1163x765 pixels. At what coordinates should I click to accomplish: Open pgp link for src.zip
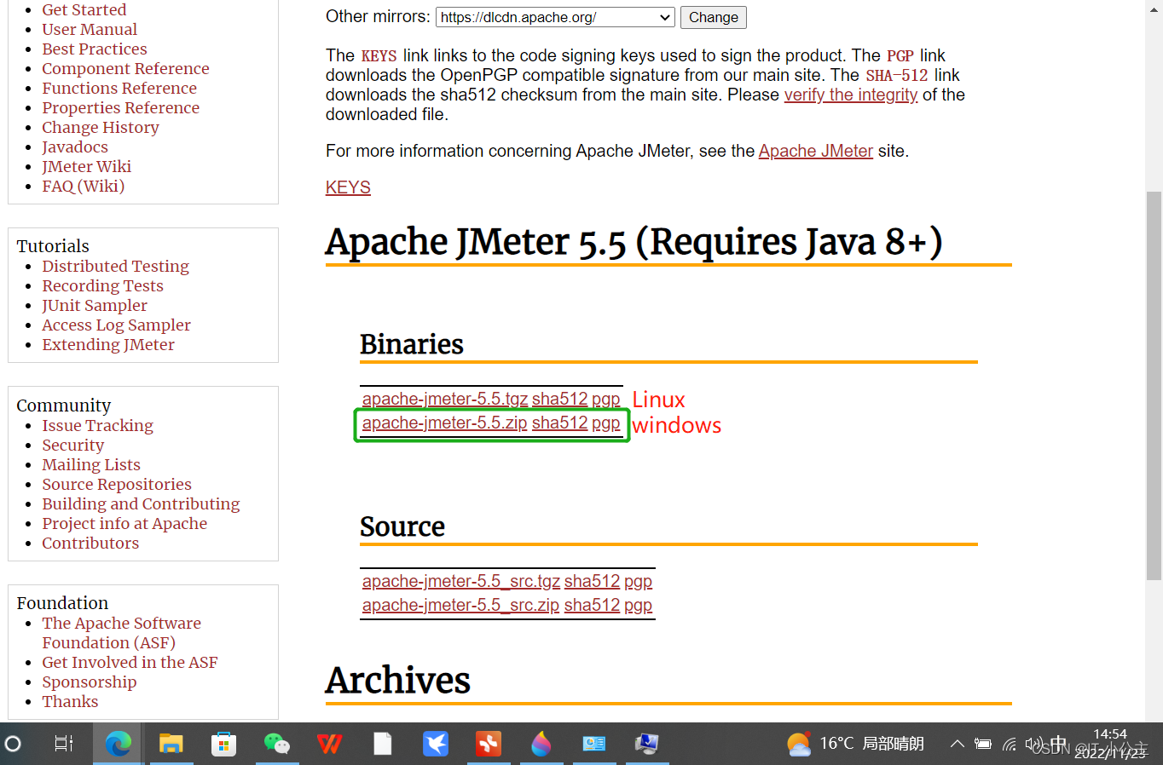(x=638, y=605)
